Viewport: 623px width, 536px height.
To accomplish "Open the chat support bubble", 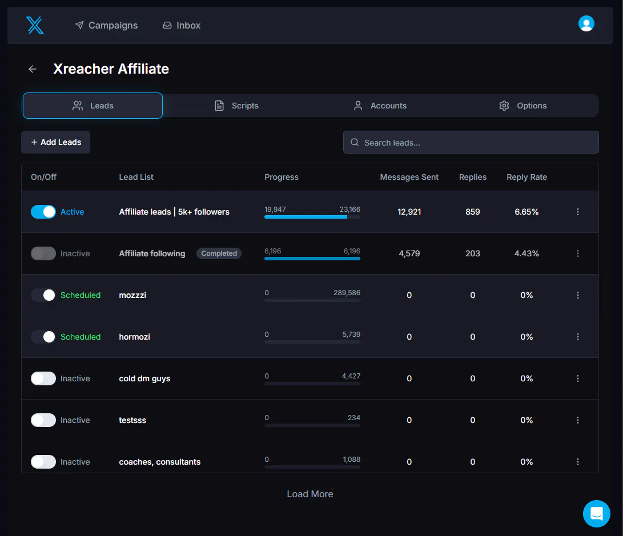I will [596, 513].
